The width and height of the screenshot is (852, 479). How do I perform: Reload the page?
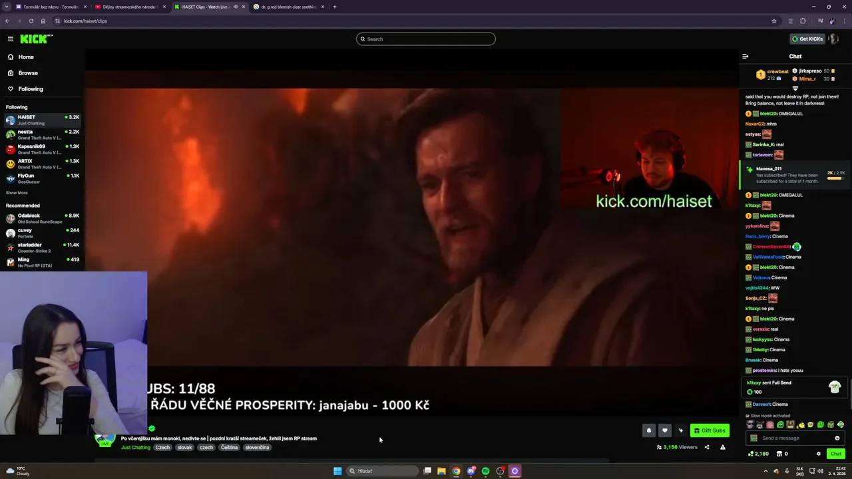click(x=31, y=21)
